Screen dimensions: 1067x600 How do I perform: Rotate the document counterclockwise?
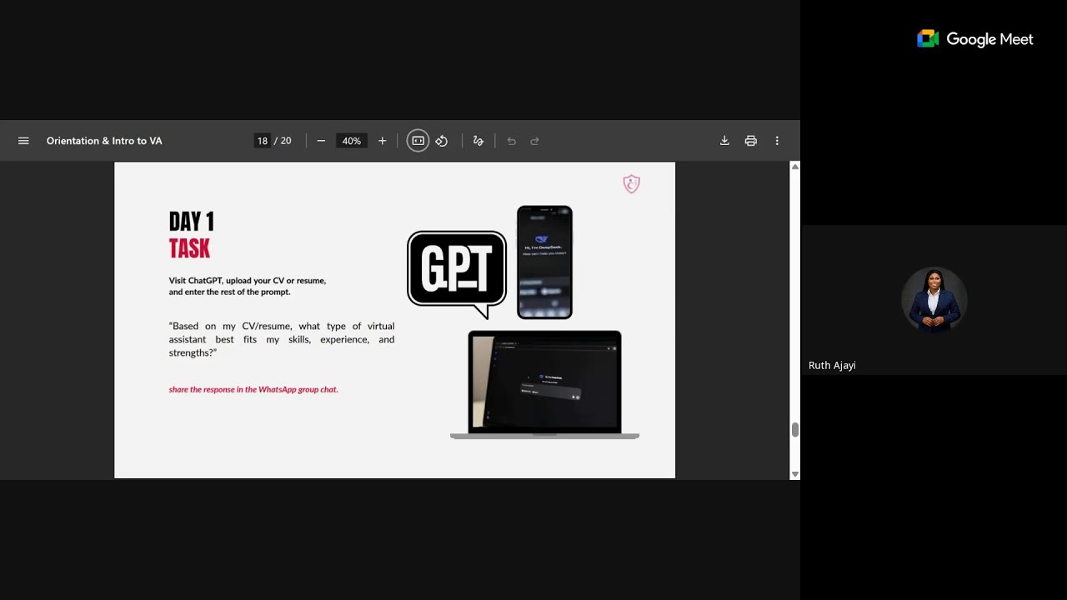click(442, 141)
